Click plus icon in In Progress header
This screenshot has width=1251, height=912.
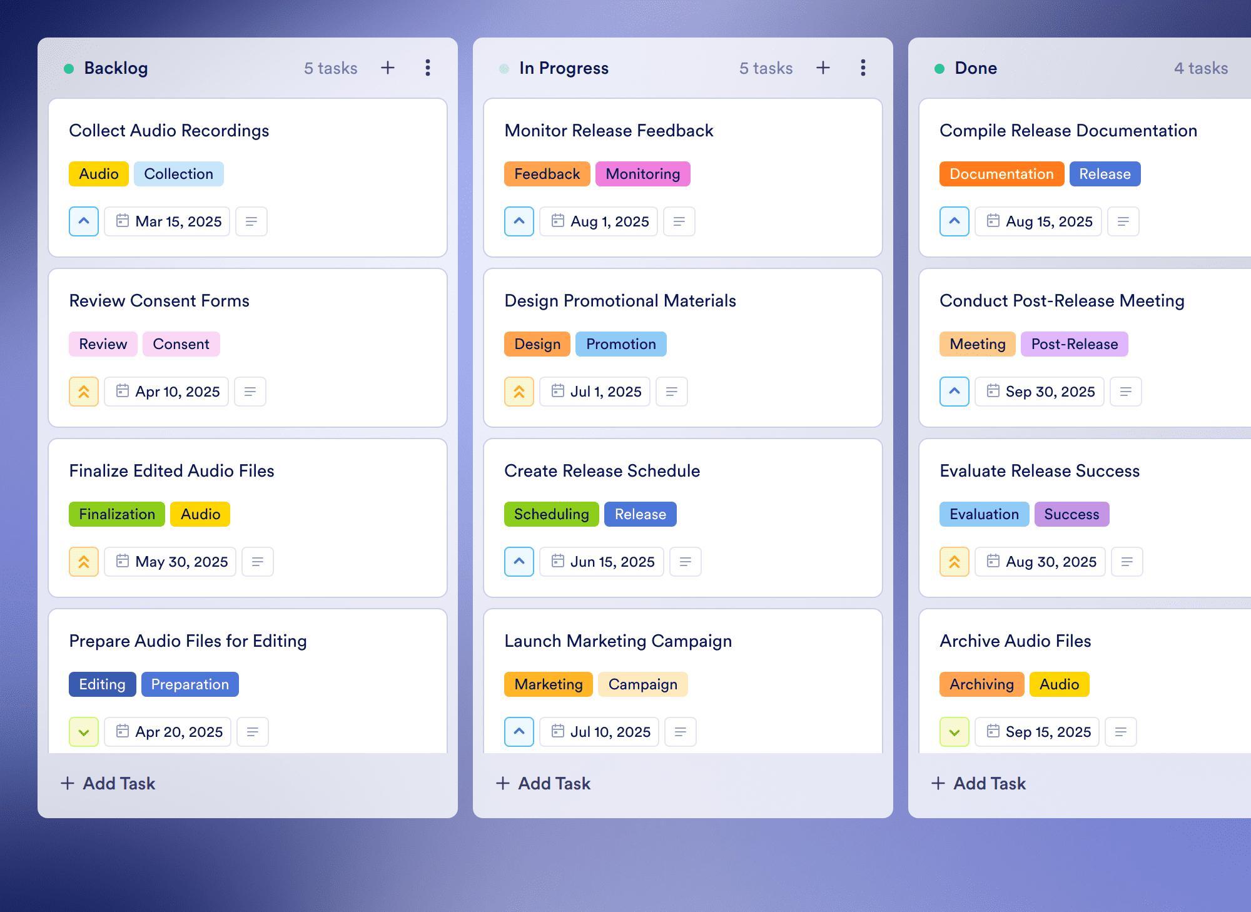tap(823, 68)
